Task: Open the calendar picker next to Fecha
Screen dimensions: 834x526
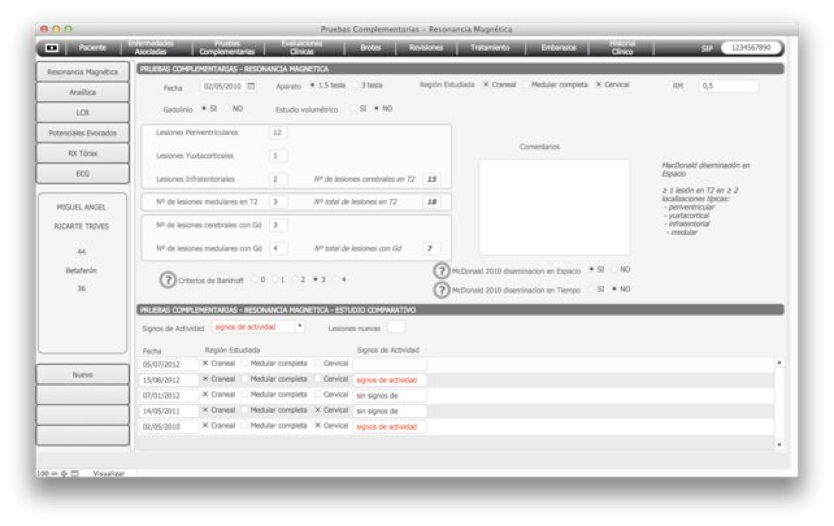Action: click(x=251, y=86)
